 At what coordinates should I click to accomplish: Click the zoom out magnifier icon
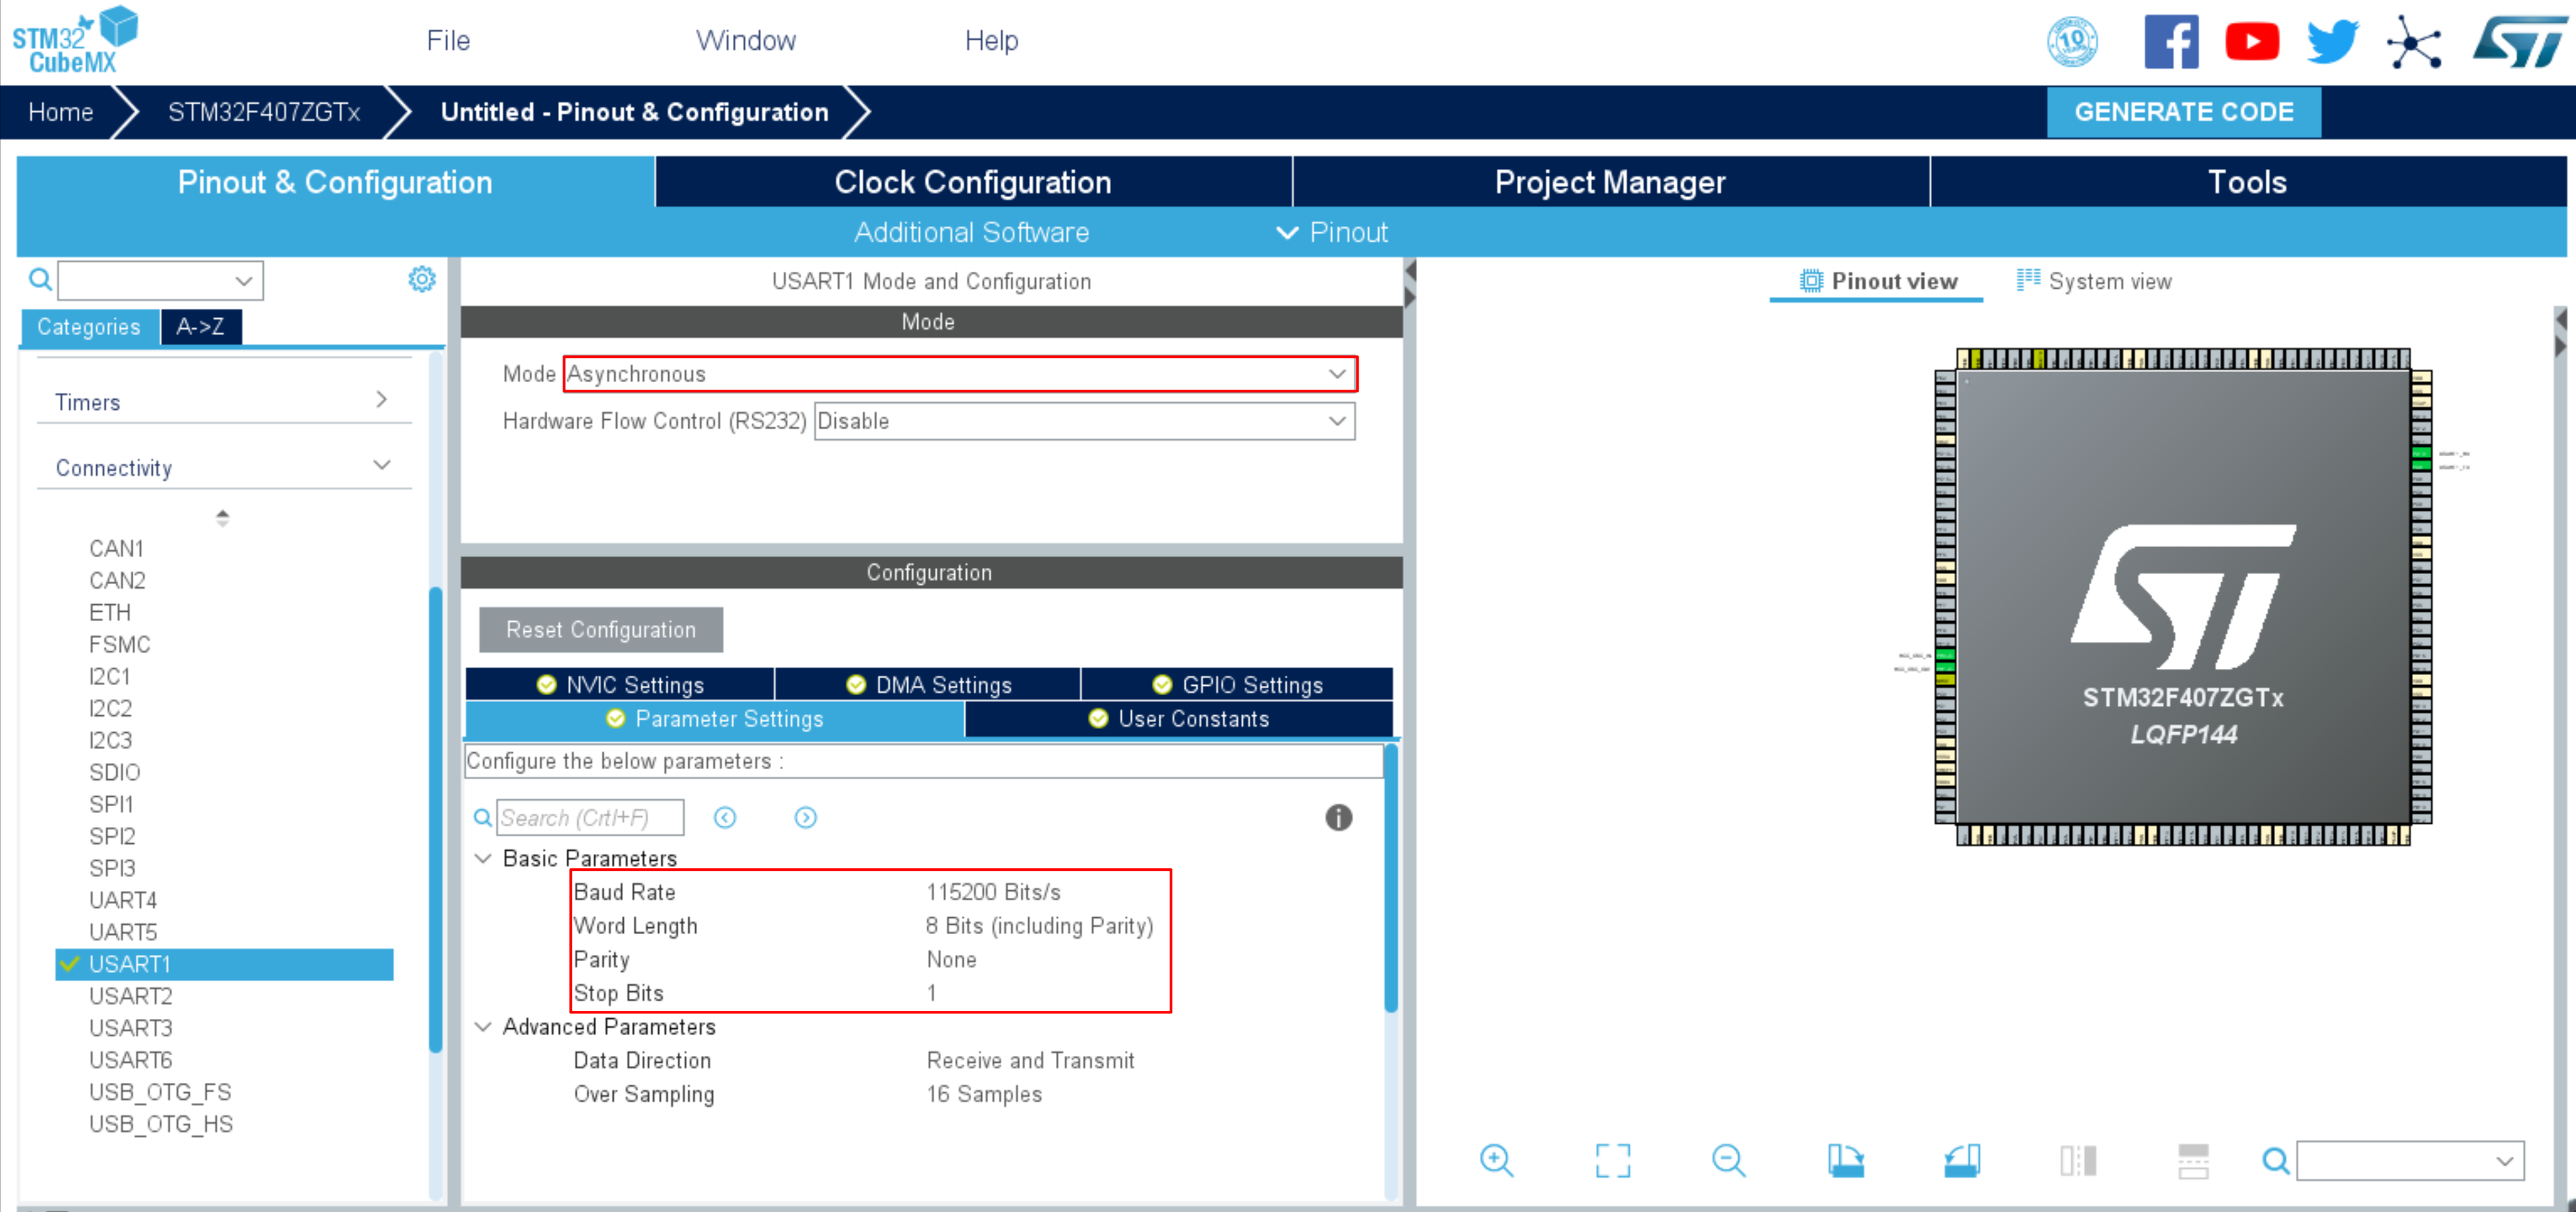pyautogui.click(x=1728, y=1160)
